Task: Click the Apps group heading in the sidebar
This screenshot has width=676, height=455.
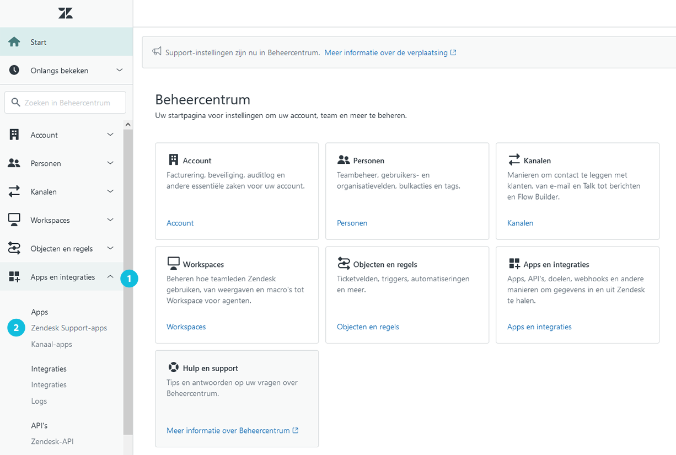Action: click(x=40, y=312)
